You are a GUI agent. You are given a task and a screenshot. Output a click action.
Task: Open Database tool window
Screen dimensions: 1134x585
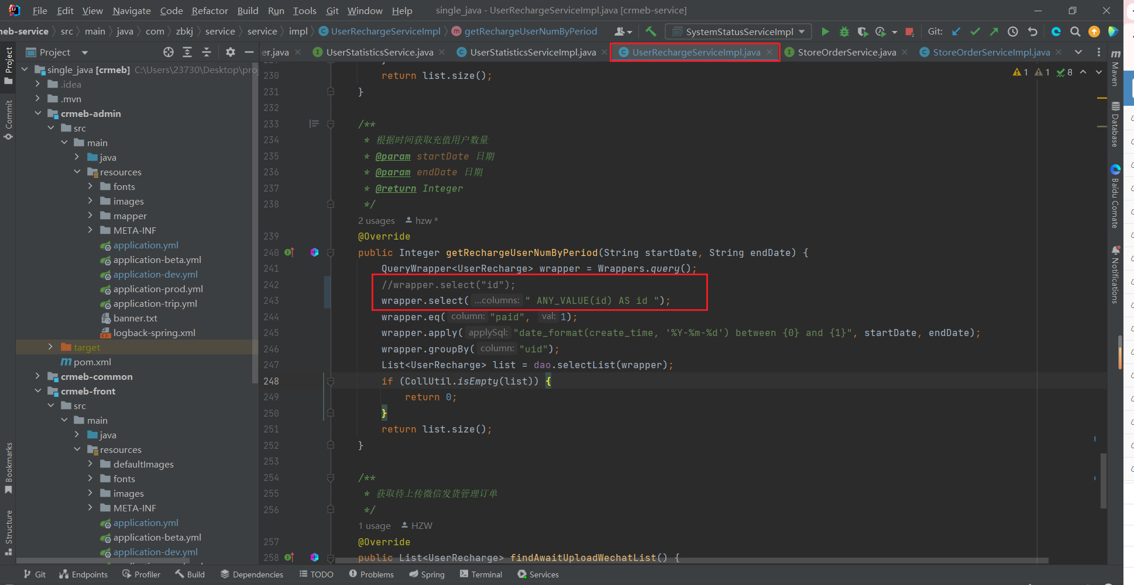1115,124
